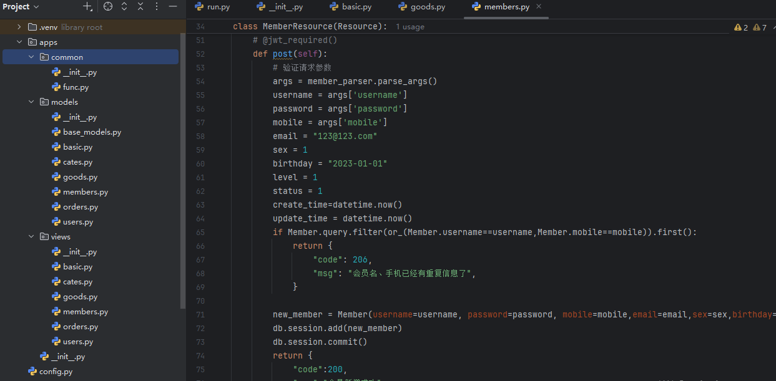776x381 pixels.
Task: Switch to the basic.py editor tab
Action: click(x=350, y=7)
